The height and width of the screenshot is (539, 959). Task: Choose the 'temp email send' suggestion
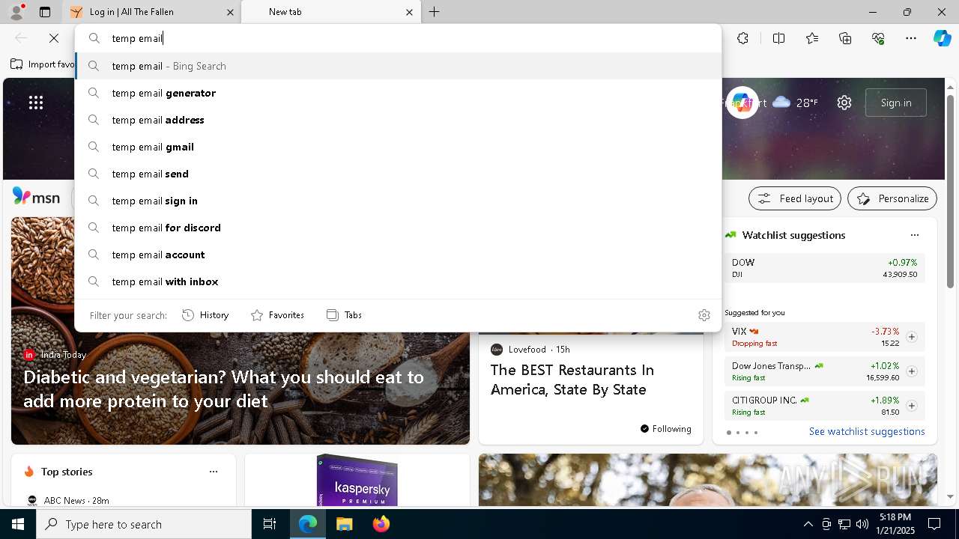pyautogui.click(x=398, y=174)
